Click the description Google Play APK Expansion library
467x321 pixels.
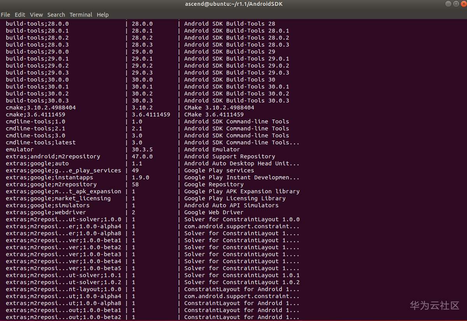pyautogui.click(x=242, y=191)
